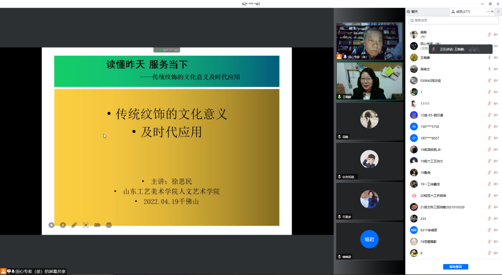Click the focus/zoom frame icon on slide
502x275 pixels.
(x=86, y=225)
